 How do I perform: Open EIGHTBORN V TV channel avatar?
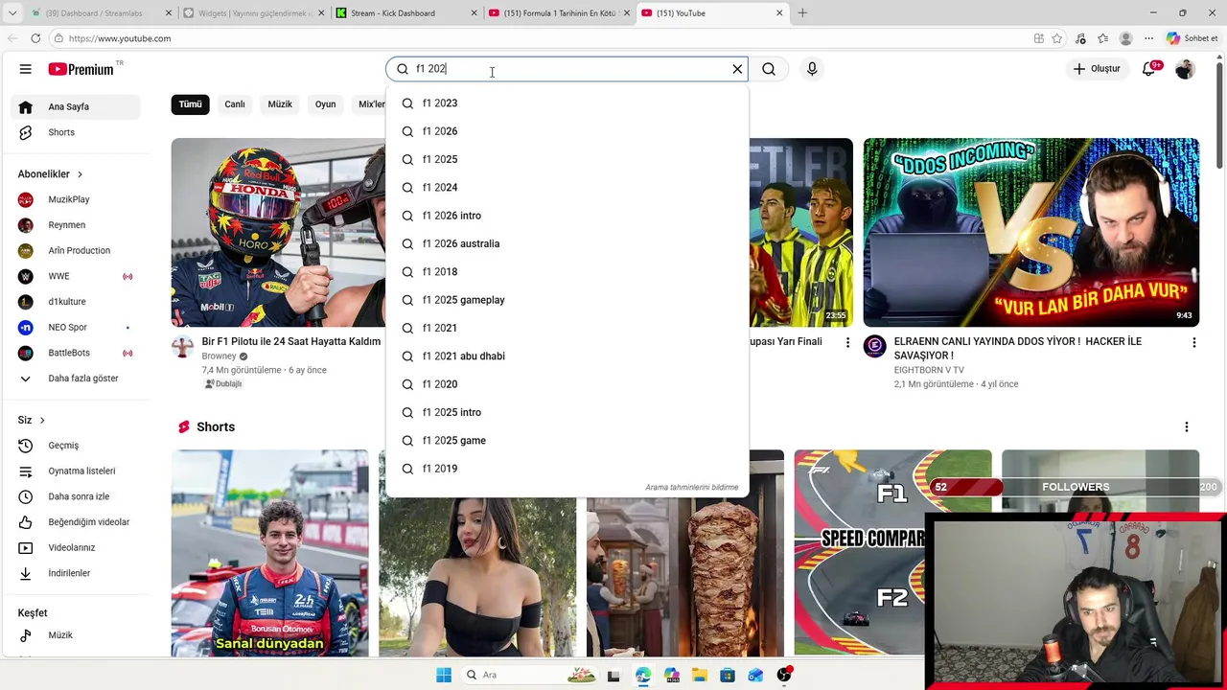coord(874,346)
